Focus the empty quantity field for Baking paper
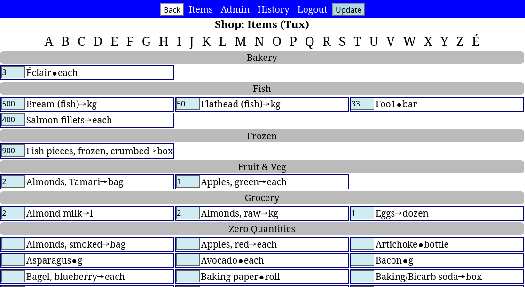Screen dimensions: 525x287 188,277
